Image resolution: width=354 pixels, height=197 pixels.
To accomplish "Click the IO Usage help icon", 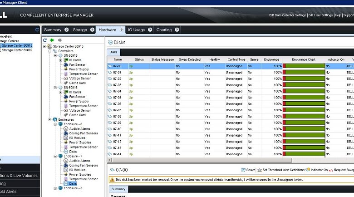I will 150,30.
